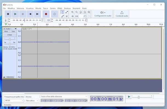This screenshot has width=167, height=109.
Task: Click the microphone record meter icon
Action: tap(6, 20)
